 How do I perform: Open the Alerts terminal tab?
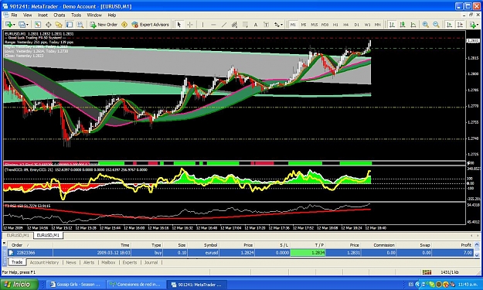coord(89,262)
